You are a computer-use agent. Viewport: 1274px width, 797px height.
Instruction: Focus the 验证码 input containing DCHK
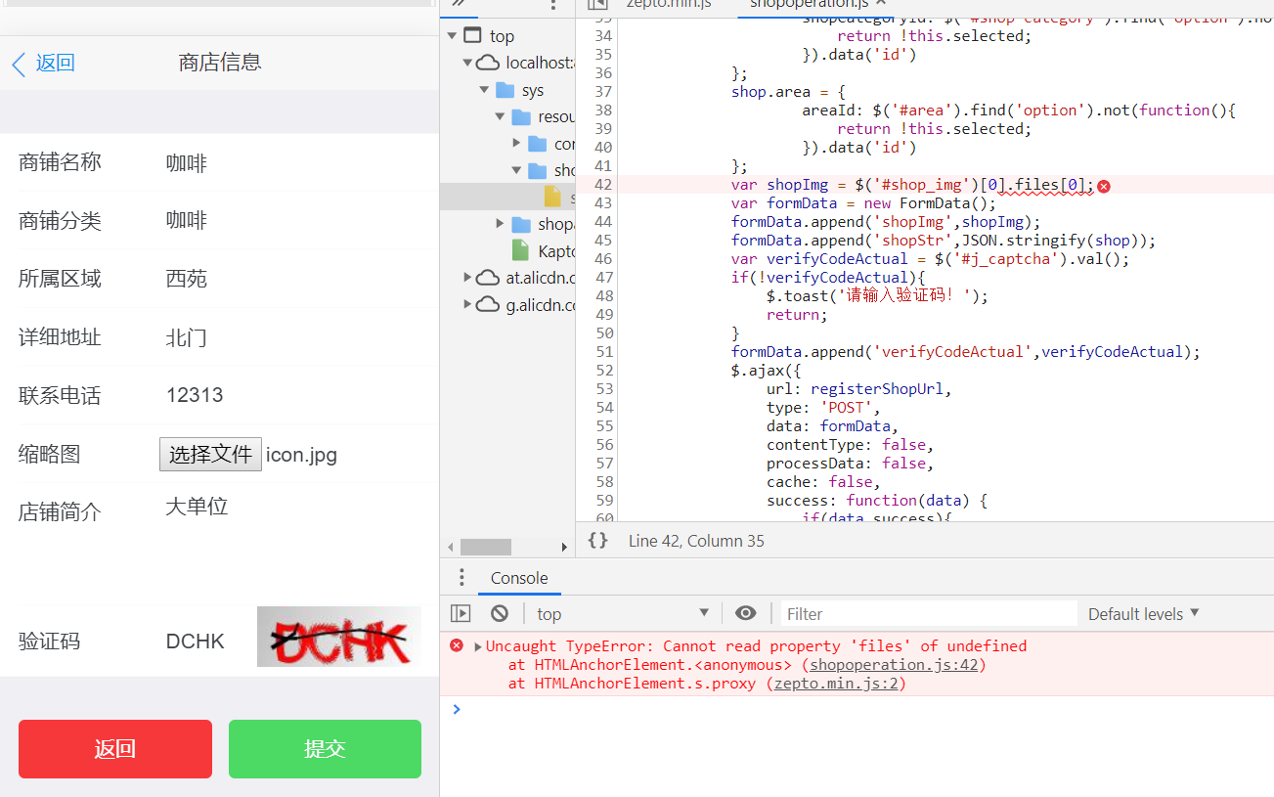207,642
